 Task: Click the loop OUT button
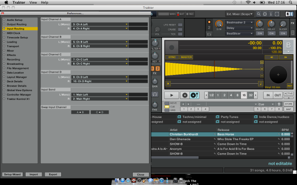pos(278,95)
